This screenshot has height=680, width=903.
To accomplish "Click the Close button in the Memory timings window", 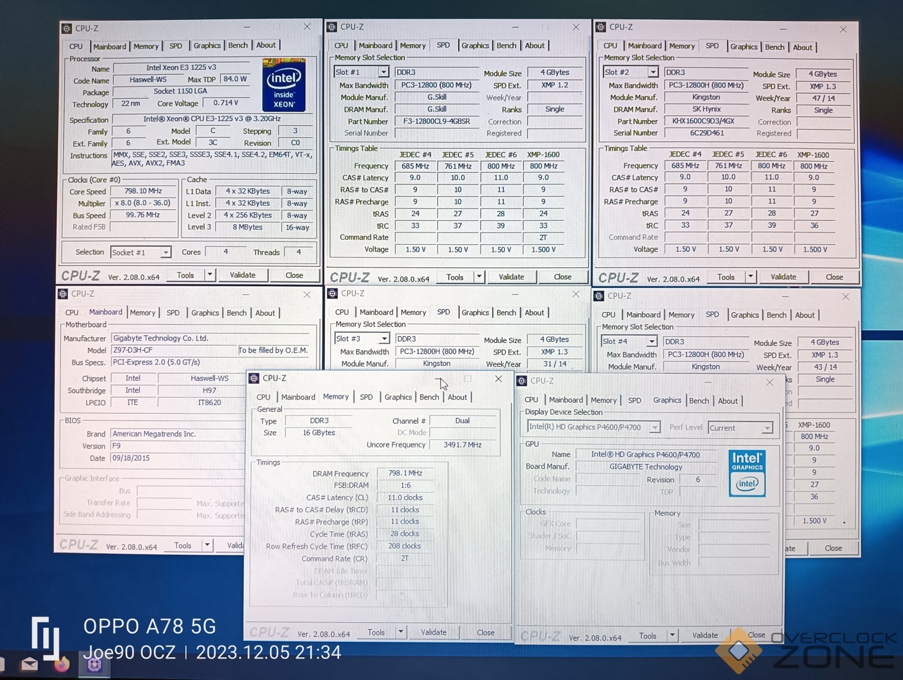I will click(485, 632).
